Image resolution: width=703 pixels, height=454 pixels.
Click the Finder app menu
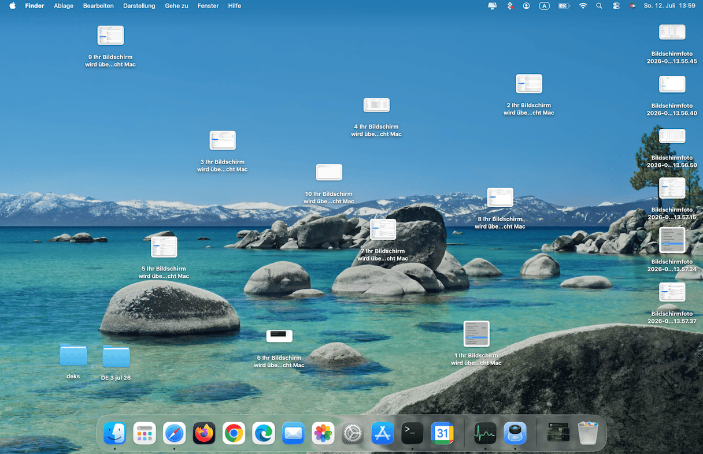35,6
